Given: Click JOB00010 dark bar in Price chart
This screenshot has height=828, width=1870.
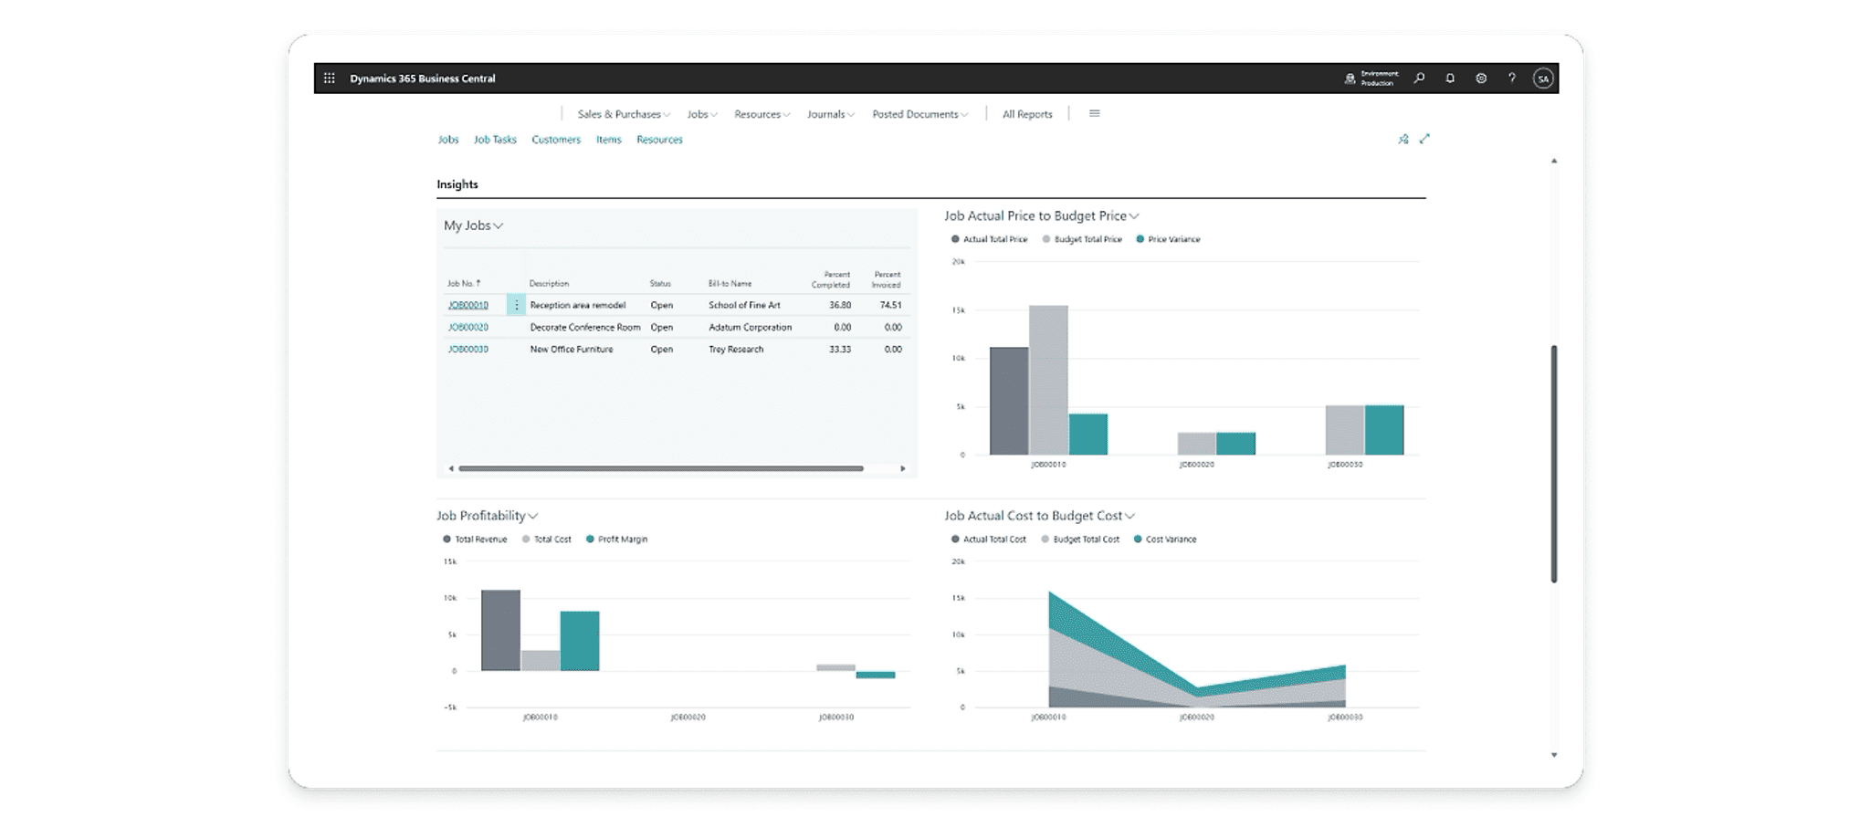Looking at the screenshot, I should coord(1009,401).
